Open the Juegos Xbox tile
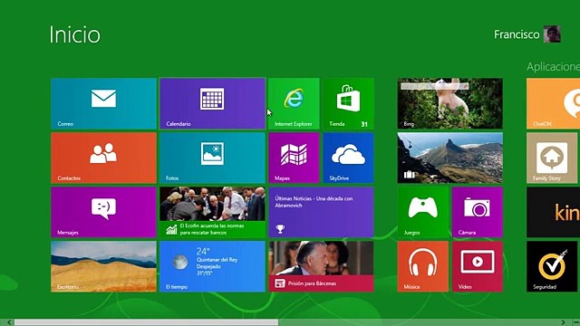580x326 pixels. [423, 212]
